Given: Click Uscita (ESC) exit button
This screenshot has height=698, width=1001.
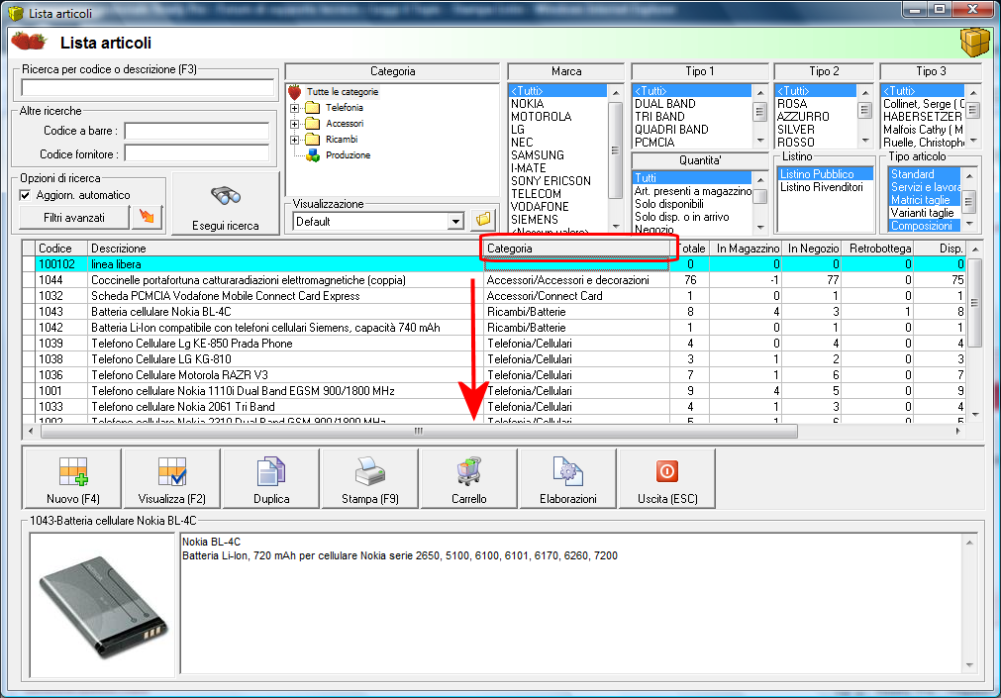Looking at the screenshot, I should [667, 478].
